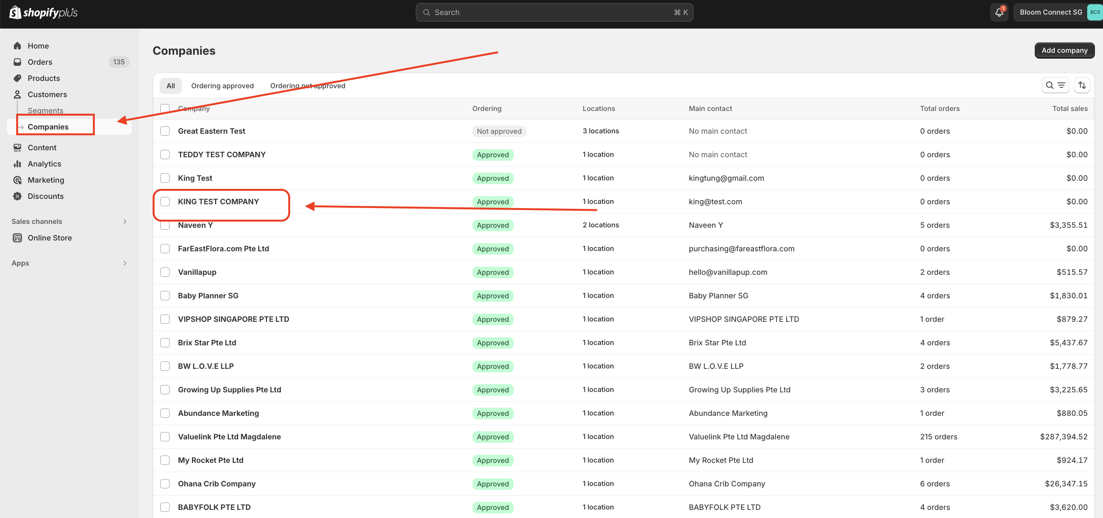This screenshot has height=518, width=1103.
Task: Click the Company column header
Action: point(194,109)
